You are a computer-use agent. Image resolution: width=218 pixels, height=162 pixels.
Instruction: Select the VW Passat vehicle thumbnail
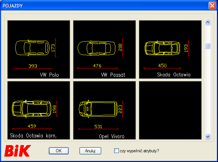(104, 49)
